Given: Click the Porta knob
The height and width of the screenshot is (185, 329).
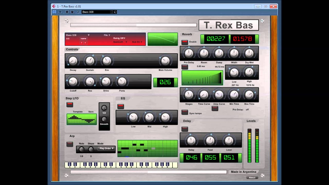Looking at the screenshot, I should (122, 81).
